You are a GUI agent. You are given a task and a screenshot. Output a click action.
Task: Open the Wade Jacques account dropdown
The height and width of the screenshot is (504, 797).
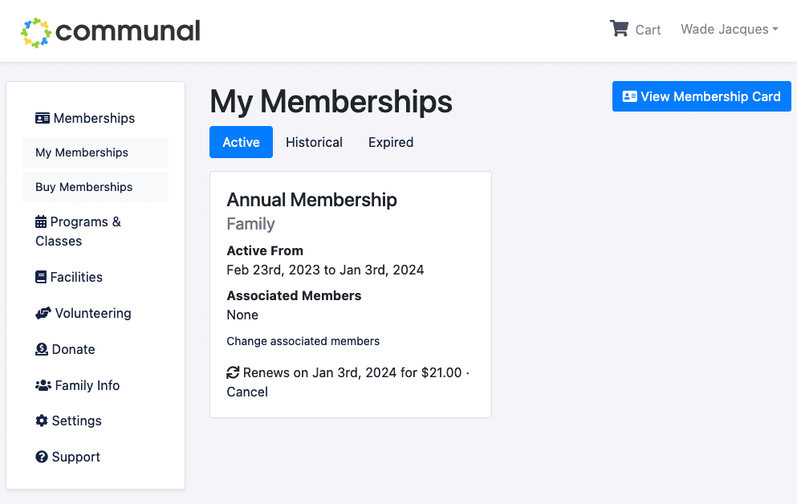(728, 29)
